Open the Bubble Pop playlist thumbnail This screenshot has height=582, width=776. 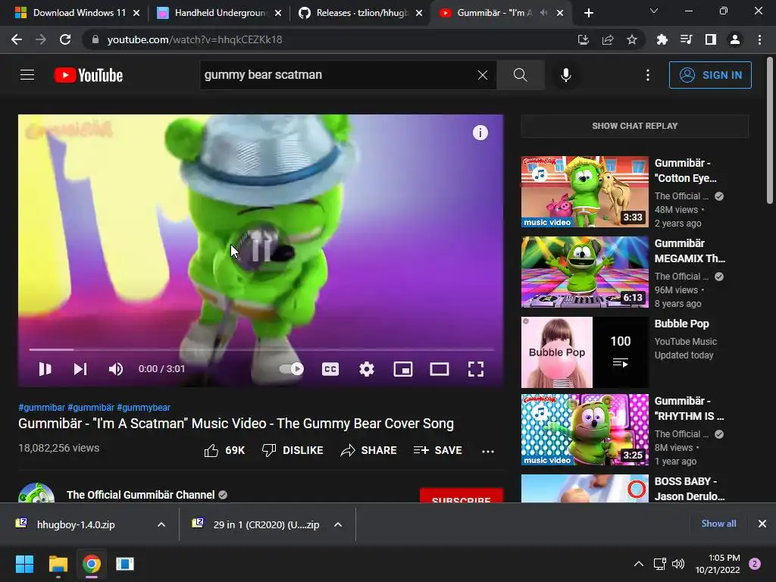point(584,352)
